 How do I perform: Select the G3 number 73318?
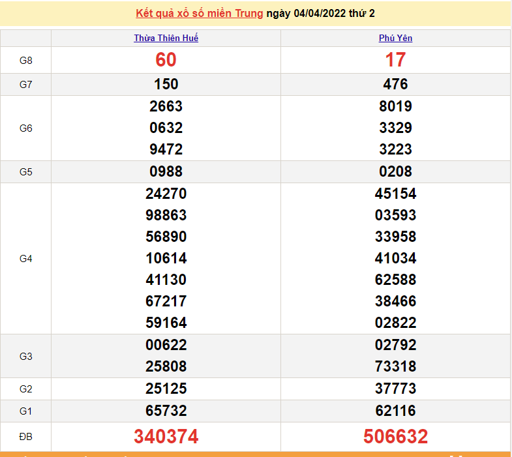tap(395, 366)
